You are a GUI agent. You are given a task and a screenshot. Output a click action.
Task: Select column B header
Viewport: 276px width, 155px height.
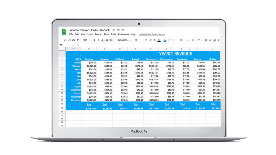pyautogui.click(x=89, y=49)
